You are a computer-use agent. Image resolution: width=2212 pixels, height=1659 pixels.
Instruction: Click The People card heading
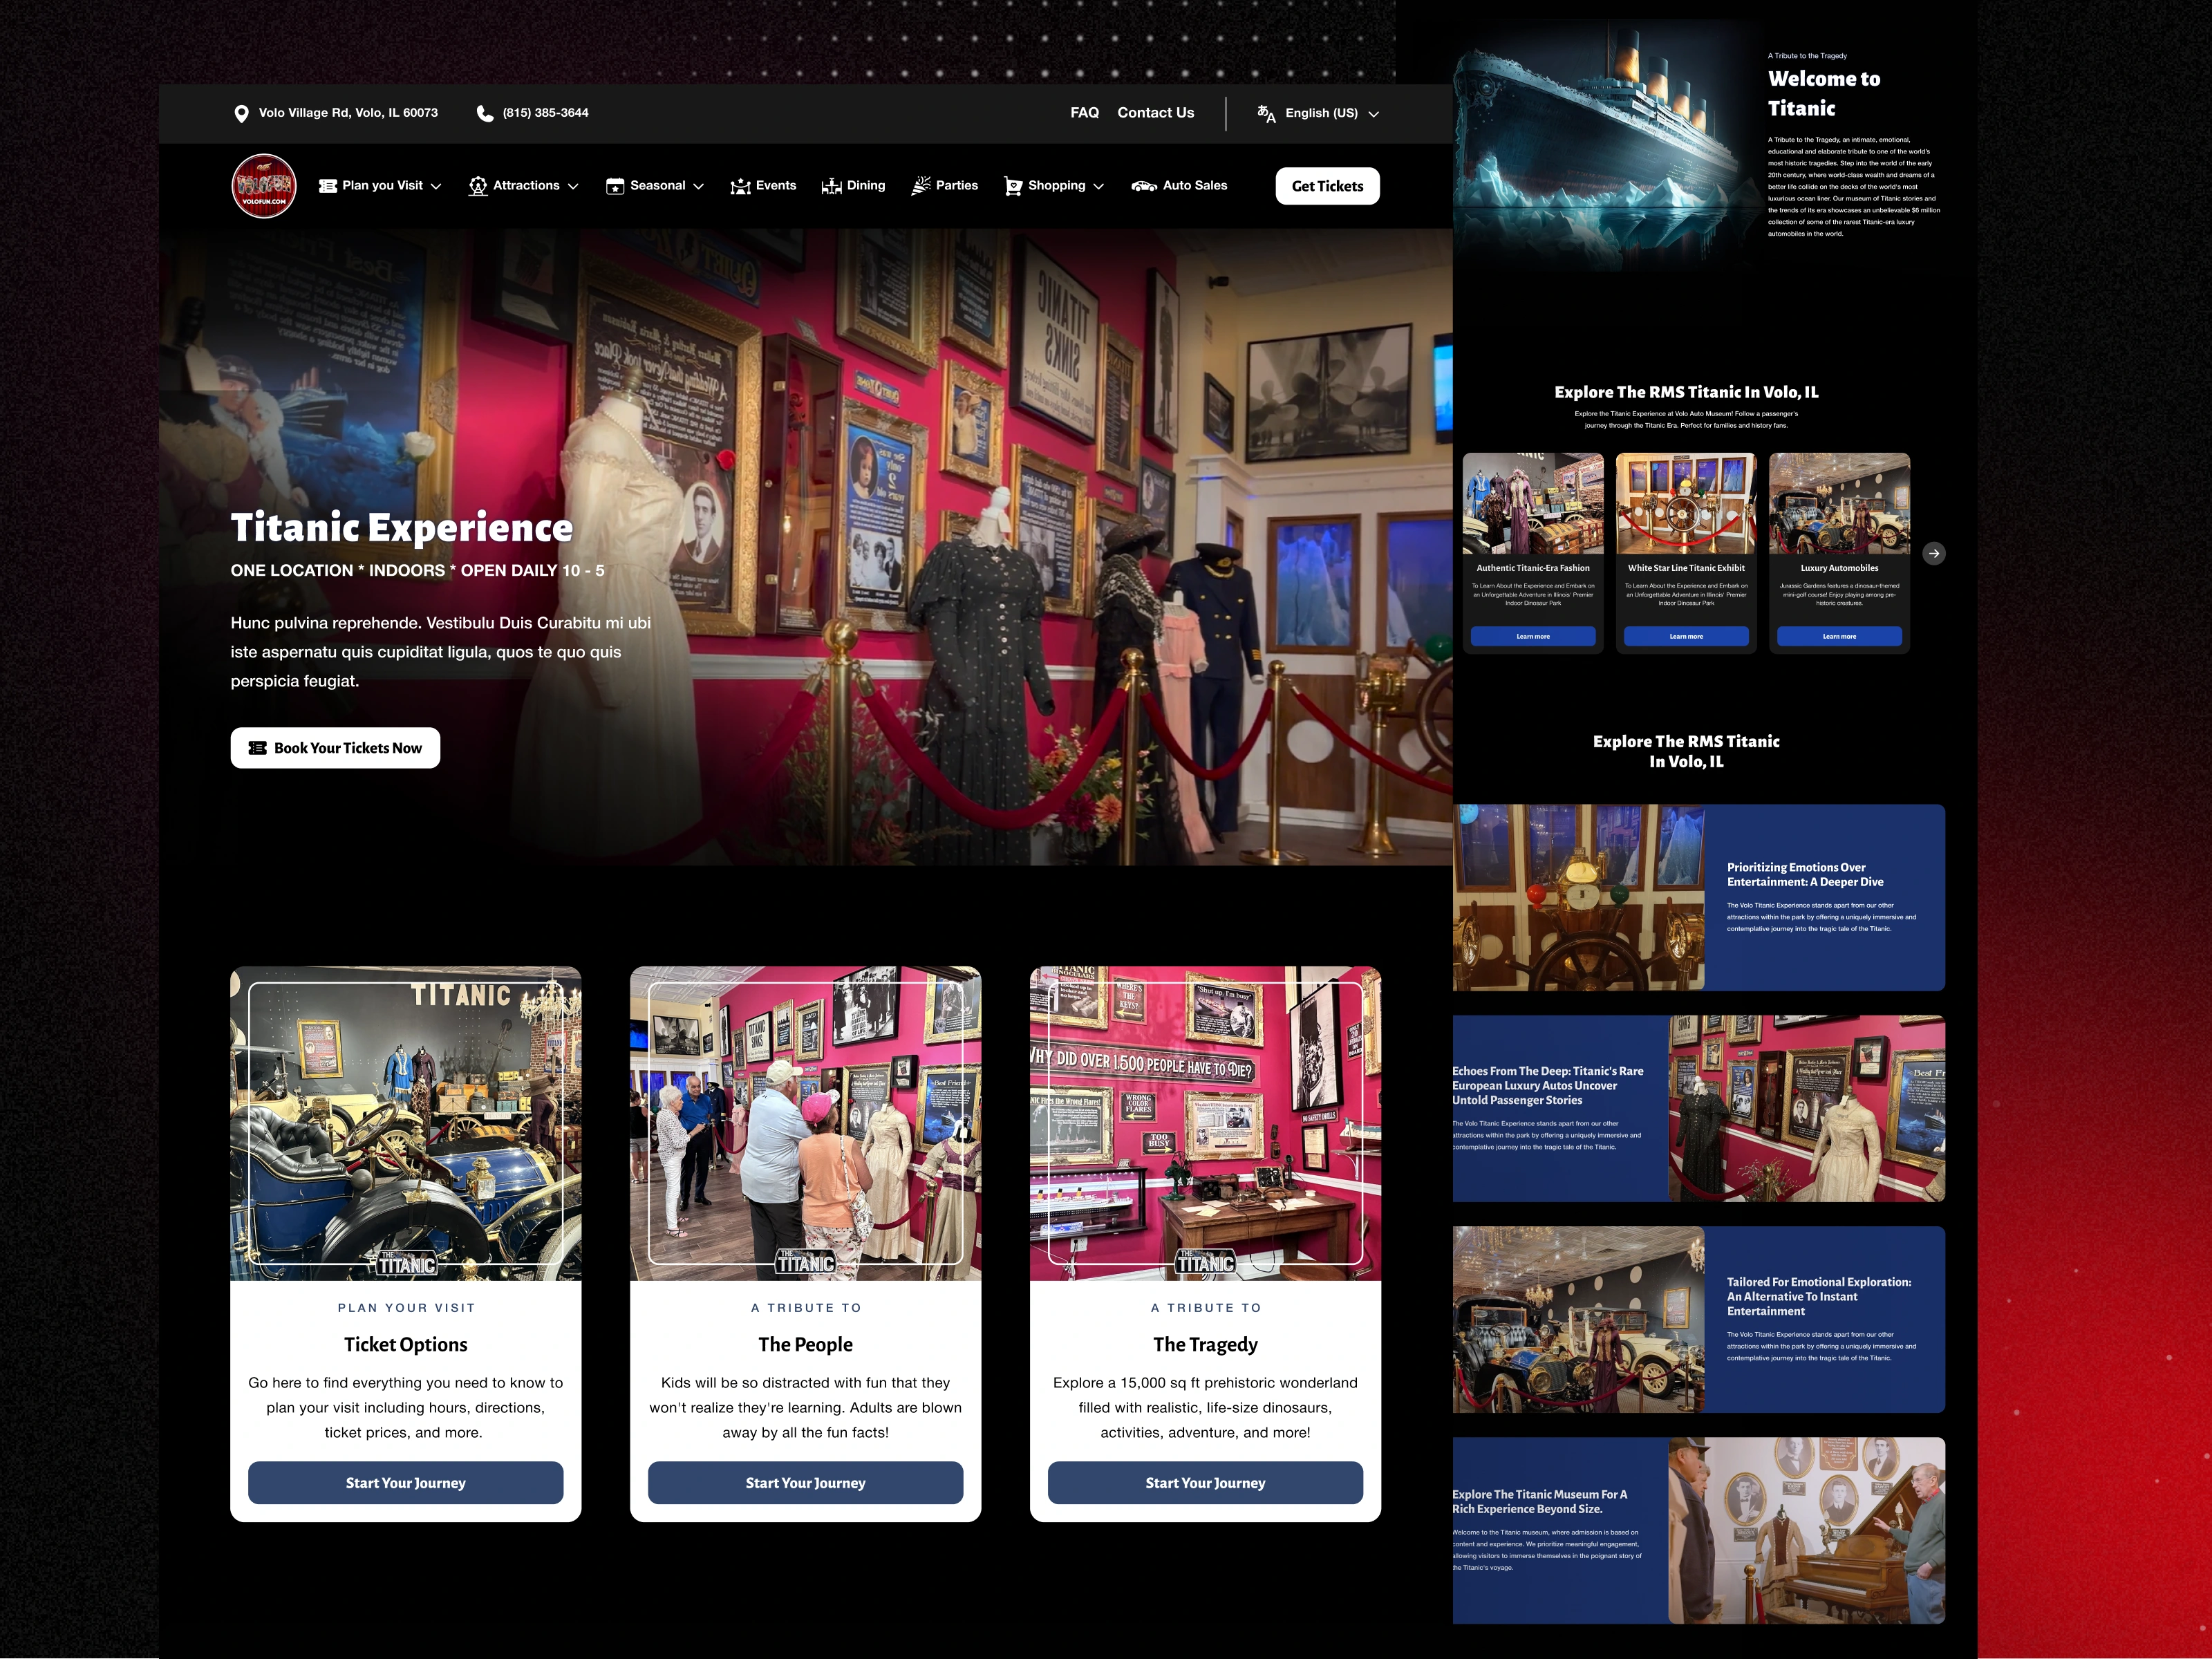click(x=805, y=1344)
